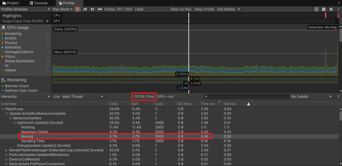This screenshot has height=166, width=342.
Task: Toggle the Rendering color swatch in CPU Usage
Action: (3, 34)
